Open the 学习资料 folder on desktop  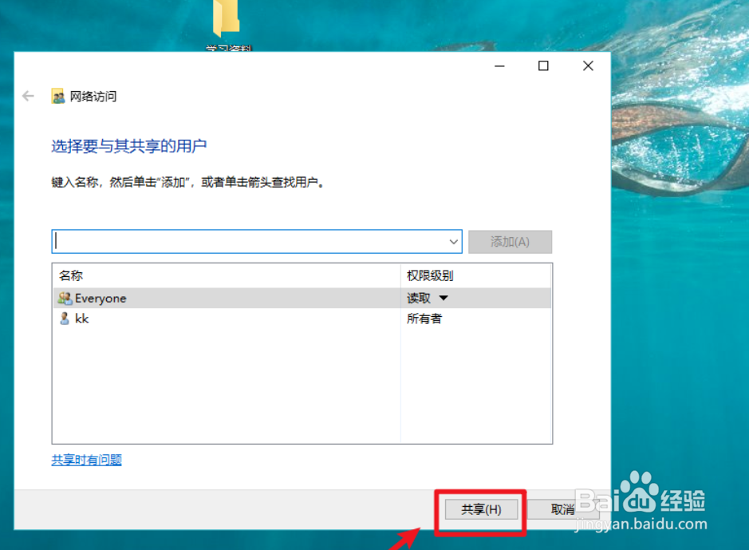[226, 20]
